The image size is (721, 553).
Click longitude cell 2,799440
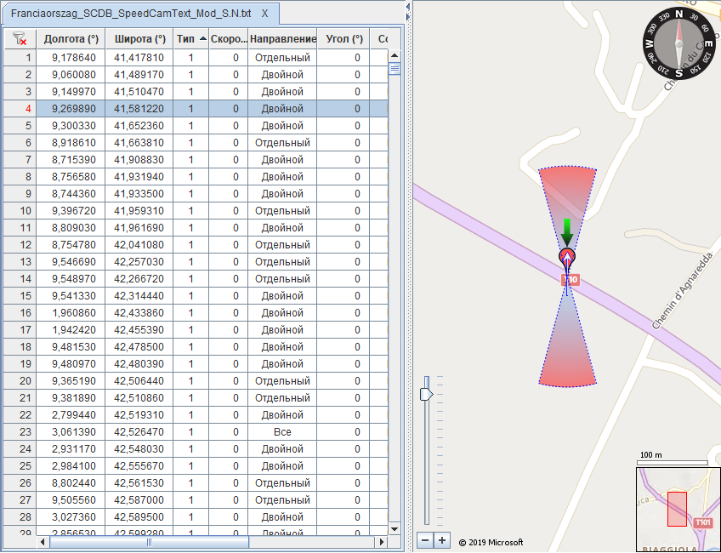[x=71, y=415]
